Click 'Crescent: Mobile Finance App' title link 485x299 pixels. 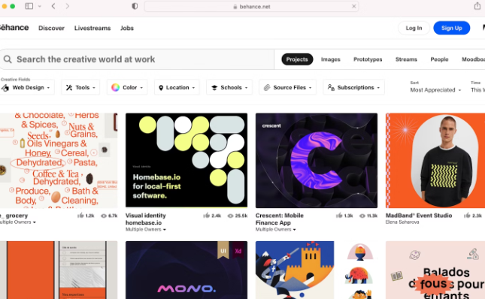(x=279, y=219)
